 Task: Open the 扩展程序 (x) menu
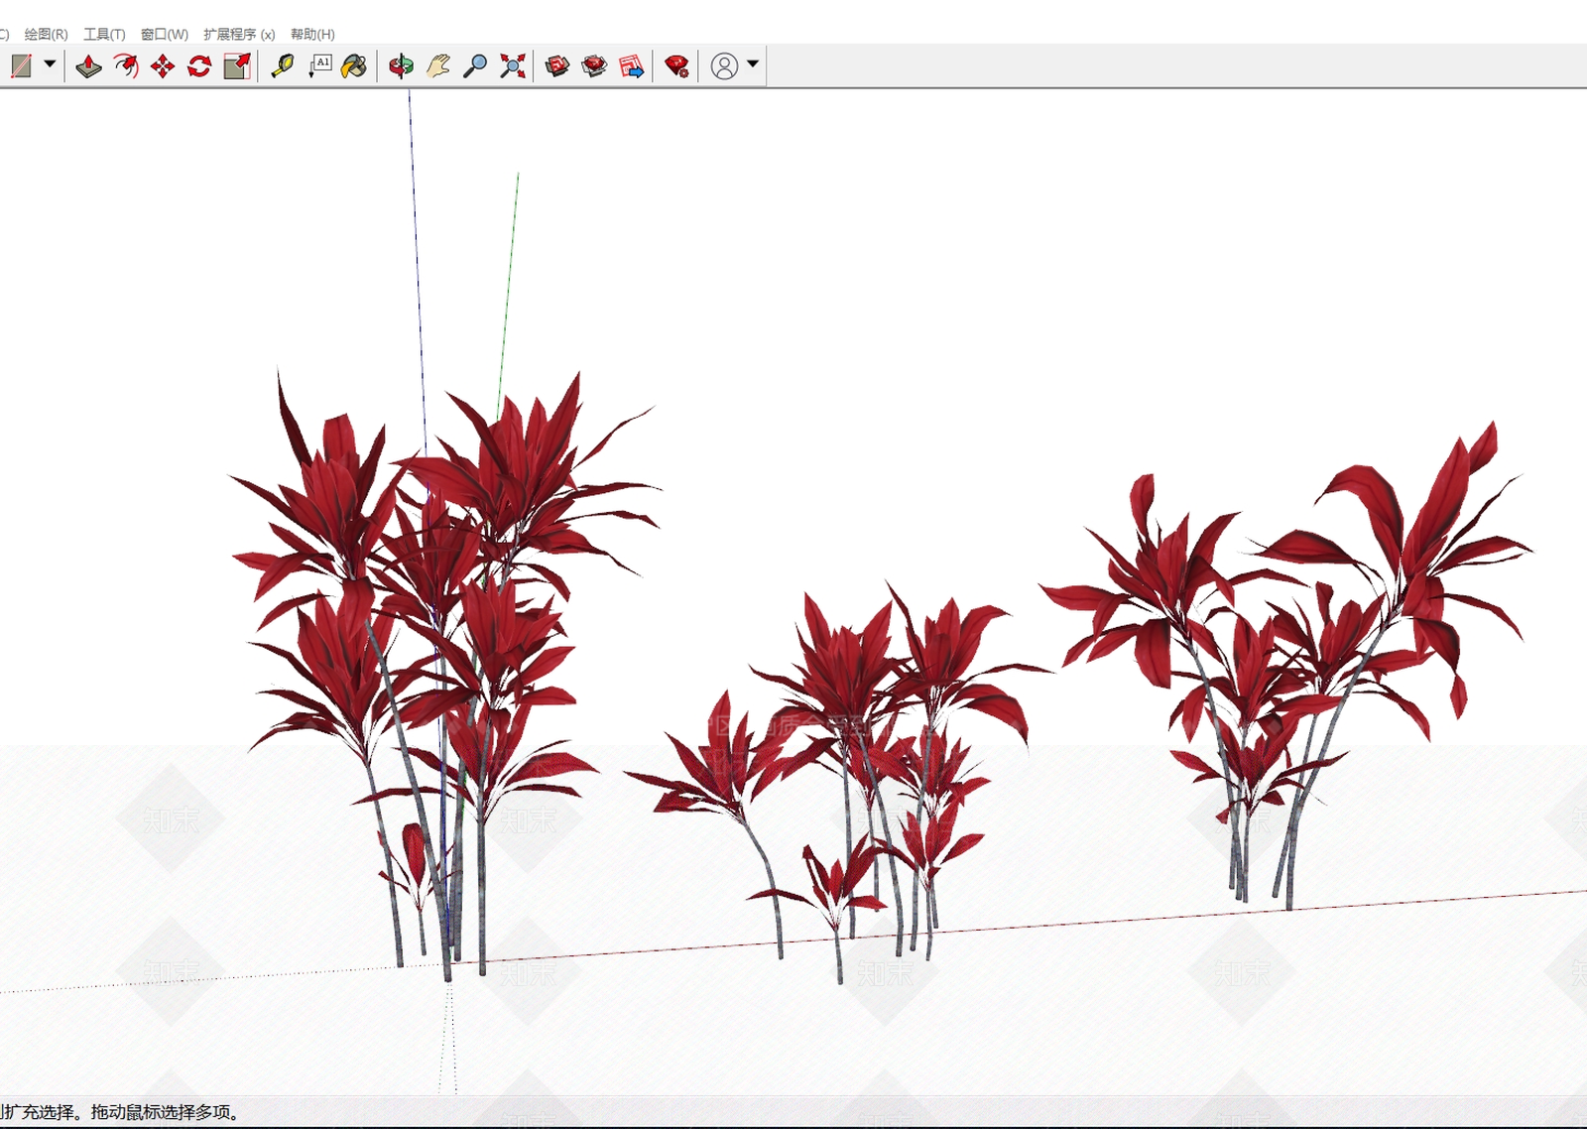click(239, 34)
